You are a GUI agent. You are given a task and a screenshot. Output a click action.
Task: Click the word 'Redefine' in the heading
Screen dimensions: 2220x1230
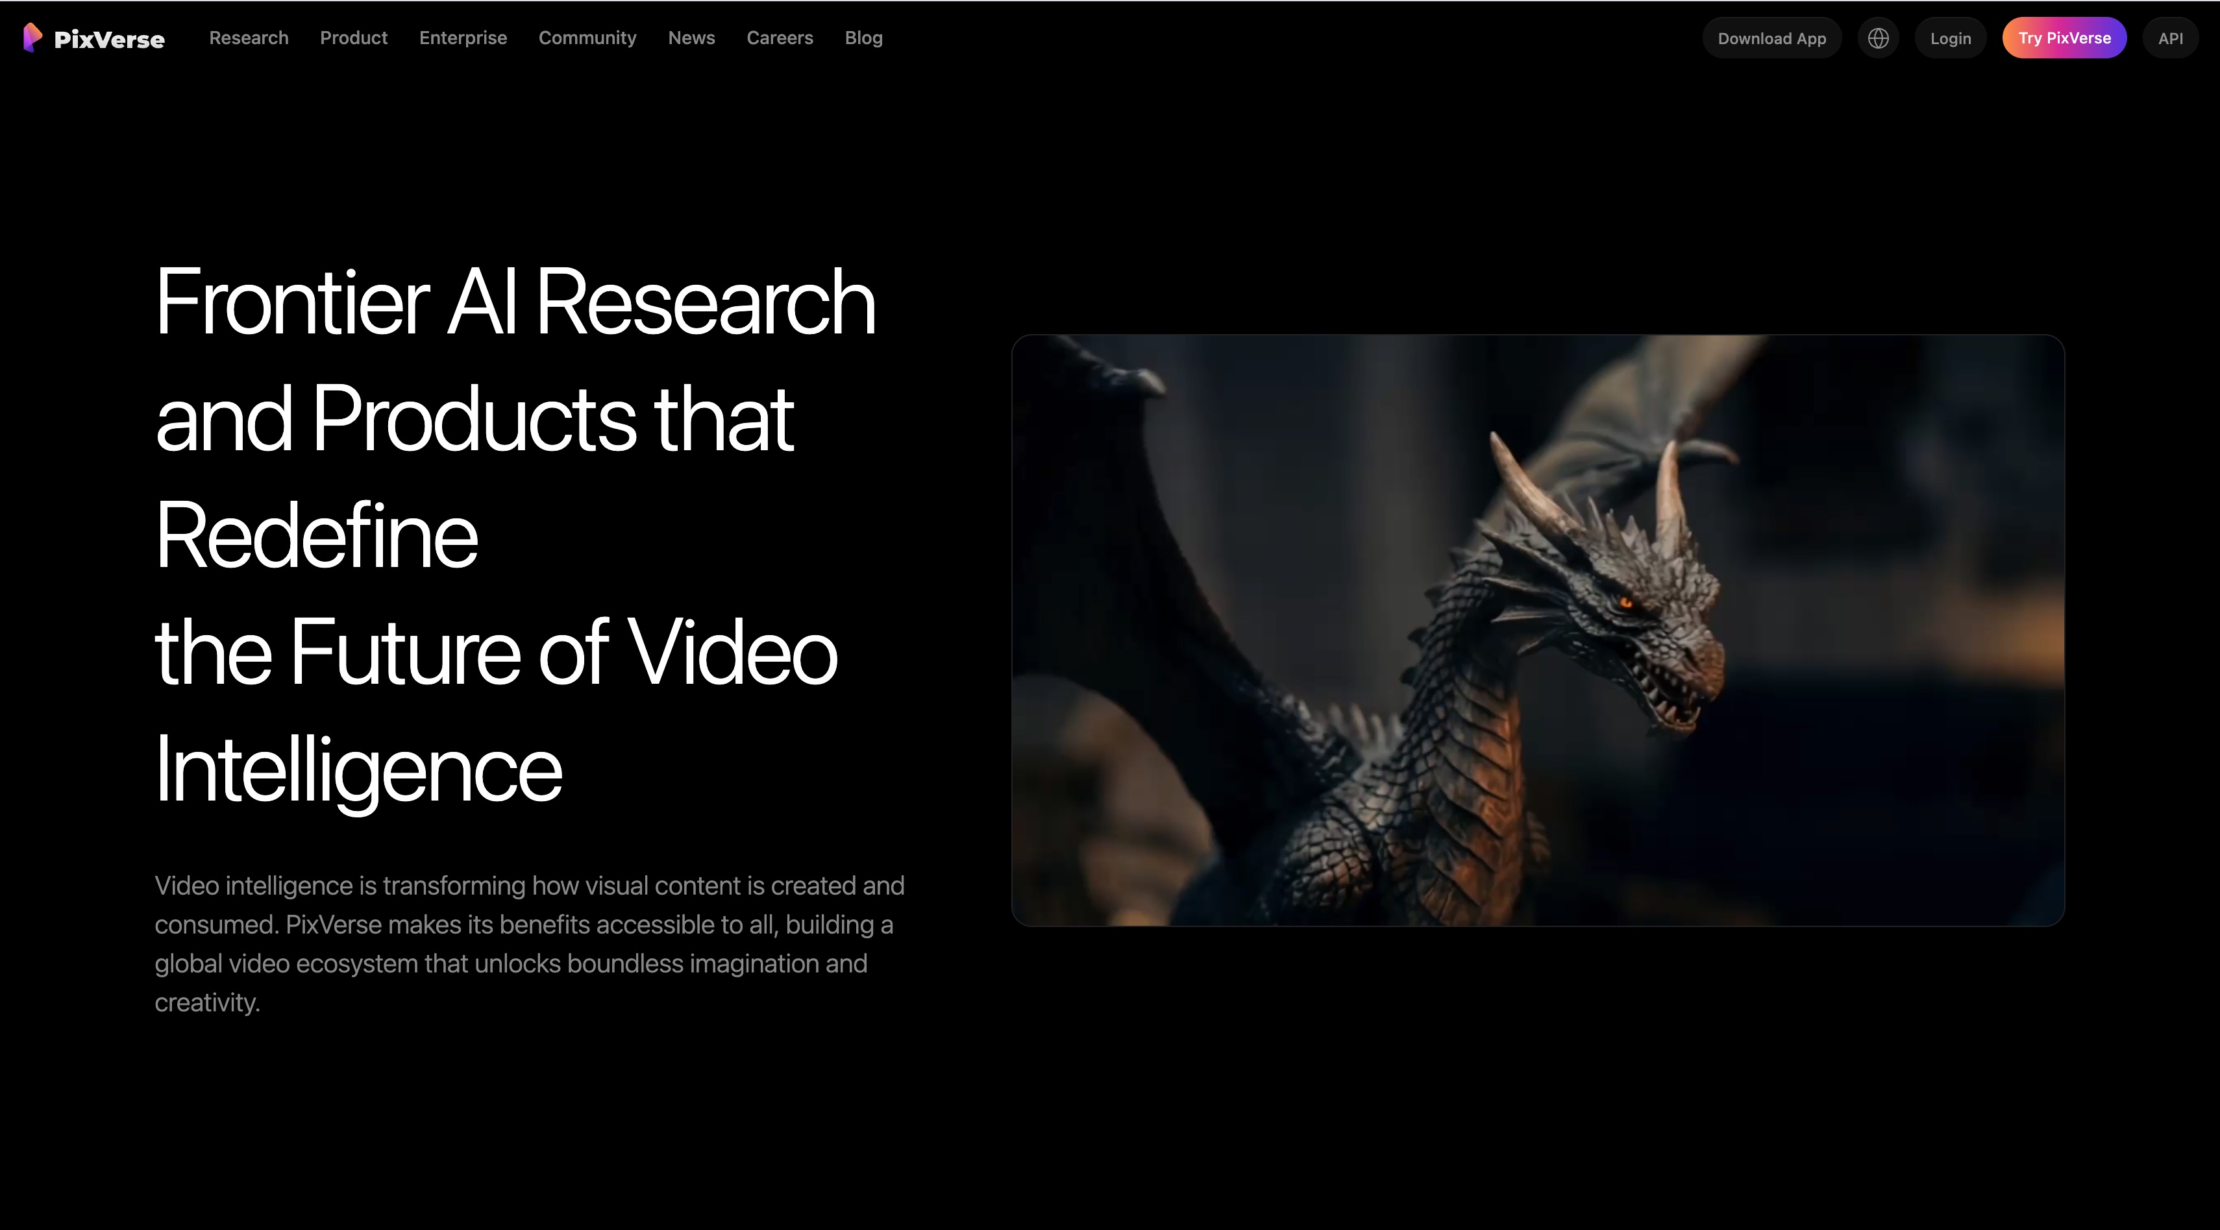[315, 536]
